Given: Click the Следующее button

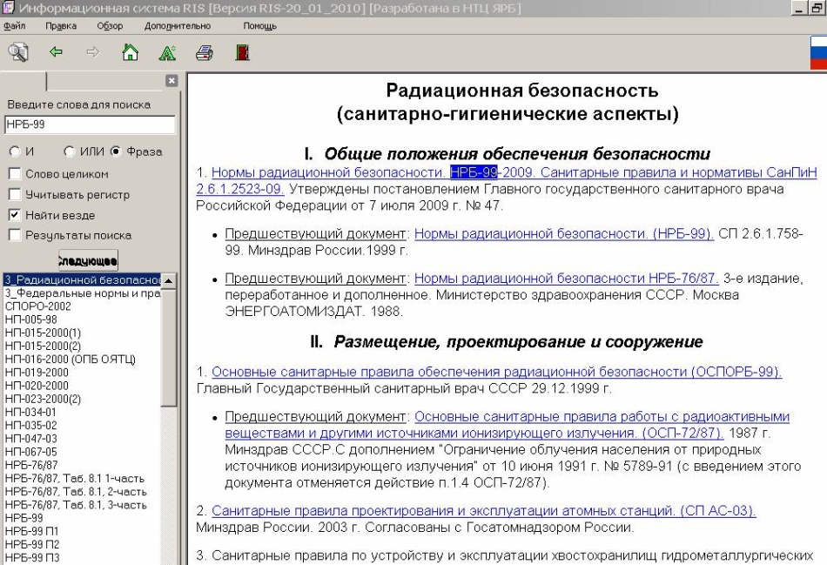Looking at the screenshot, I should [x=88, y=260].
